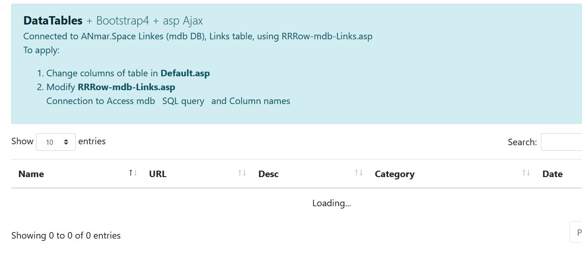
Task: Focus the Search input field
Action: 562,142
